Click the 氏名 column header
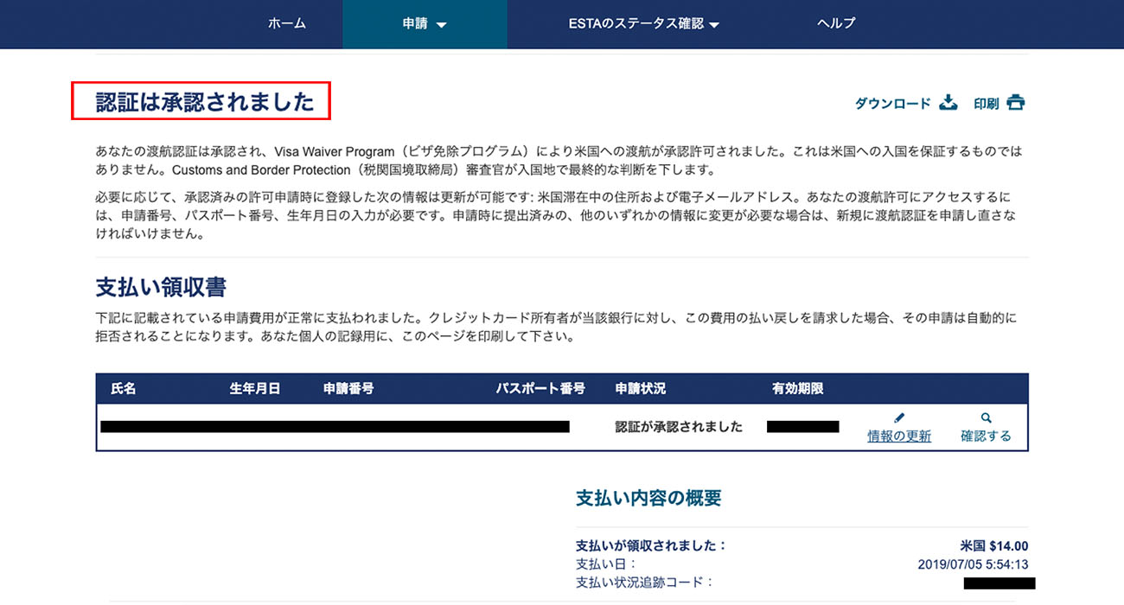This screenshot has width=1124, height=605. pos(124,389)
